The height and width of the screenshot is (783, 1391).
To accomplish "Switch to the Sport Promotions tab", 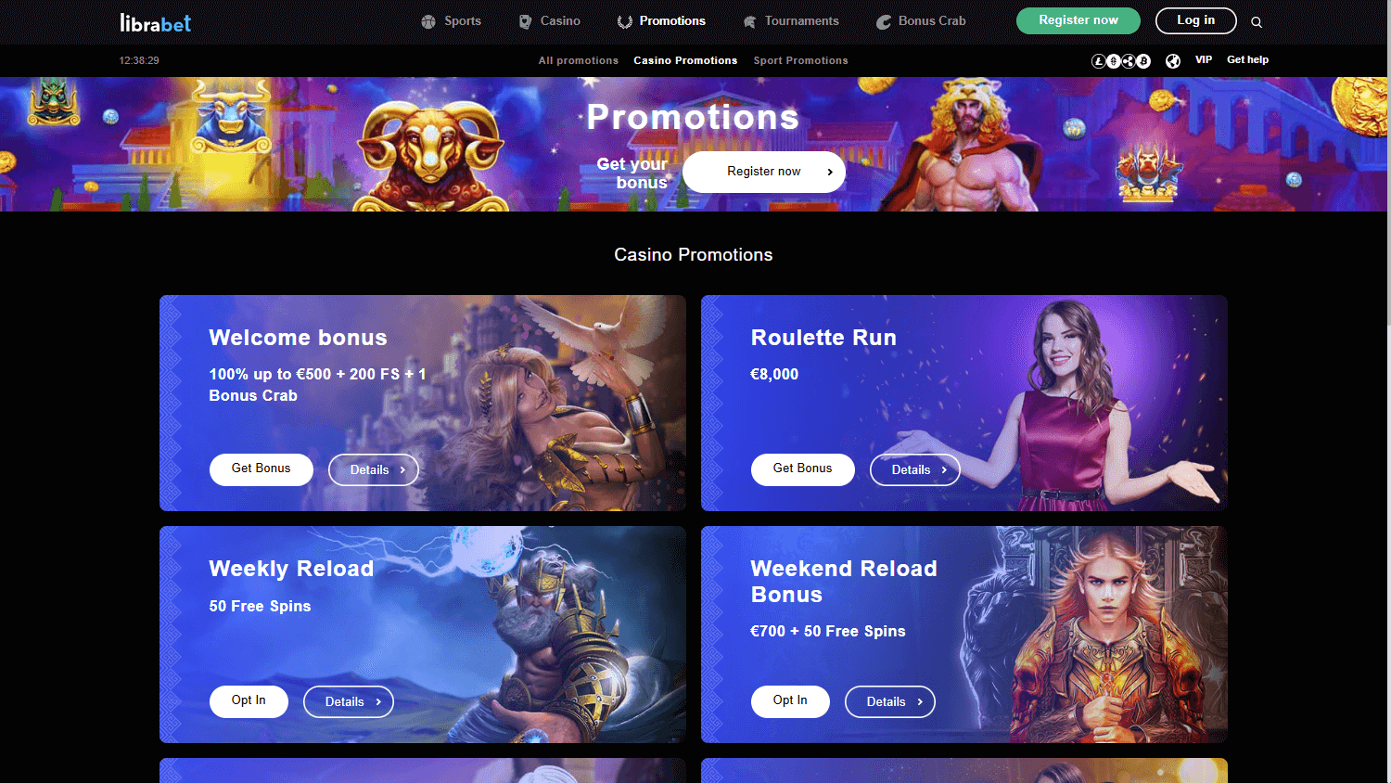I will (800, 60).
